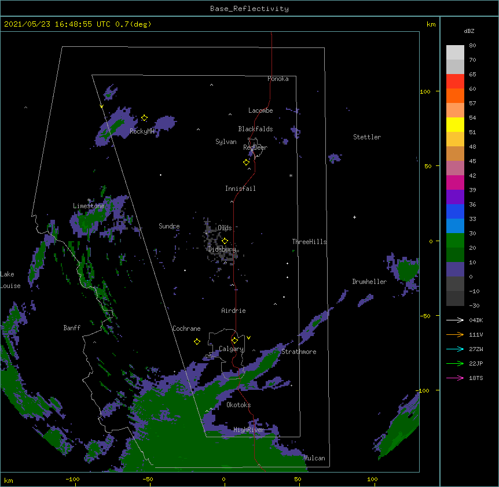499x487 pixels.
Task: Click the blue 33-36 dBZ color band
Action: coord(455,211)
